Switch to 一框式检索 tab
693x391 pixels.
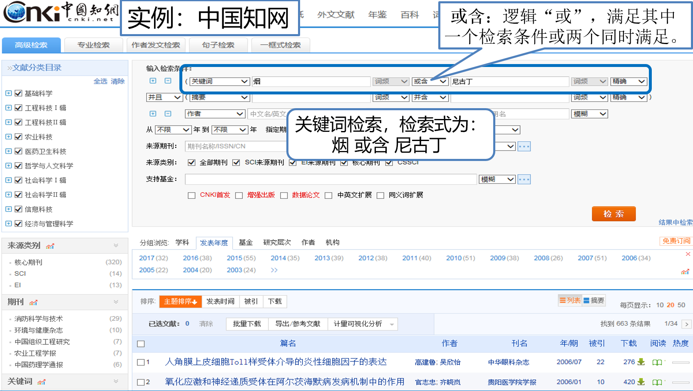point(281,45)
